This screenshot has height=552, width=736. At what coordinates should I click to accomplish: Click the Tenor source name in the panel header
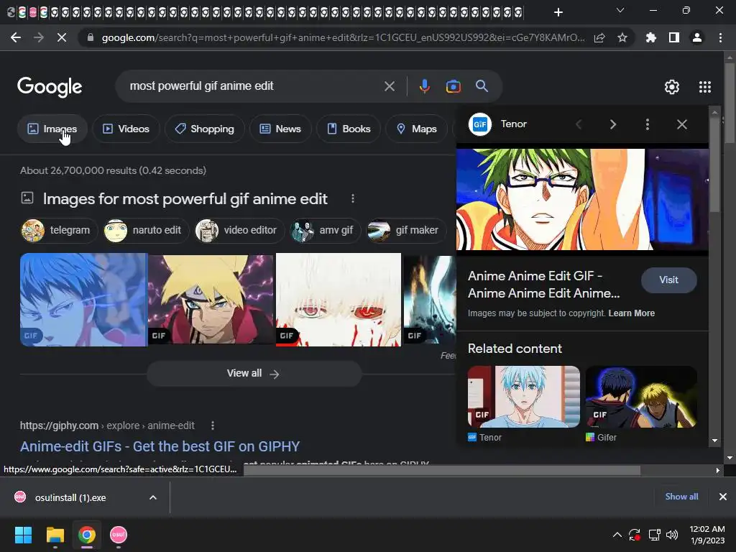(513, 124)
